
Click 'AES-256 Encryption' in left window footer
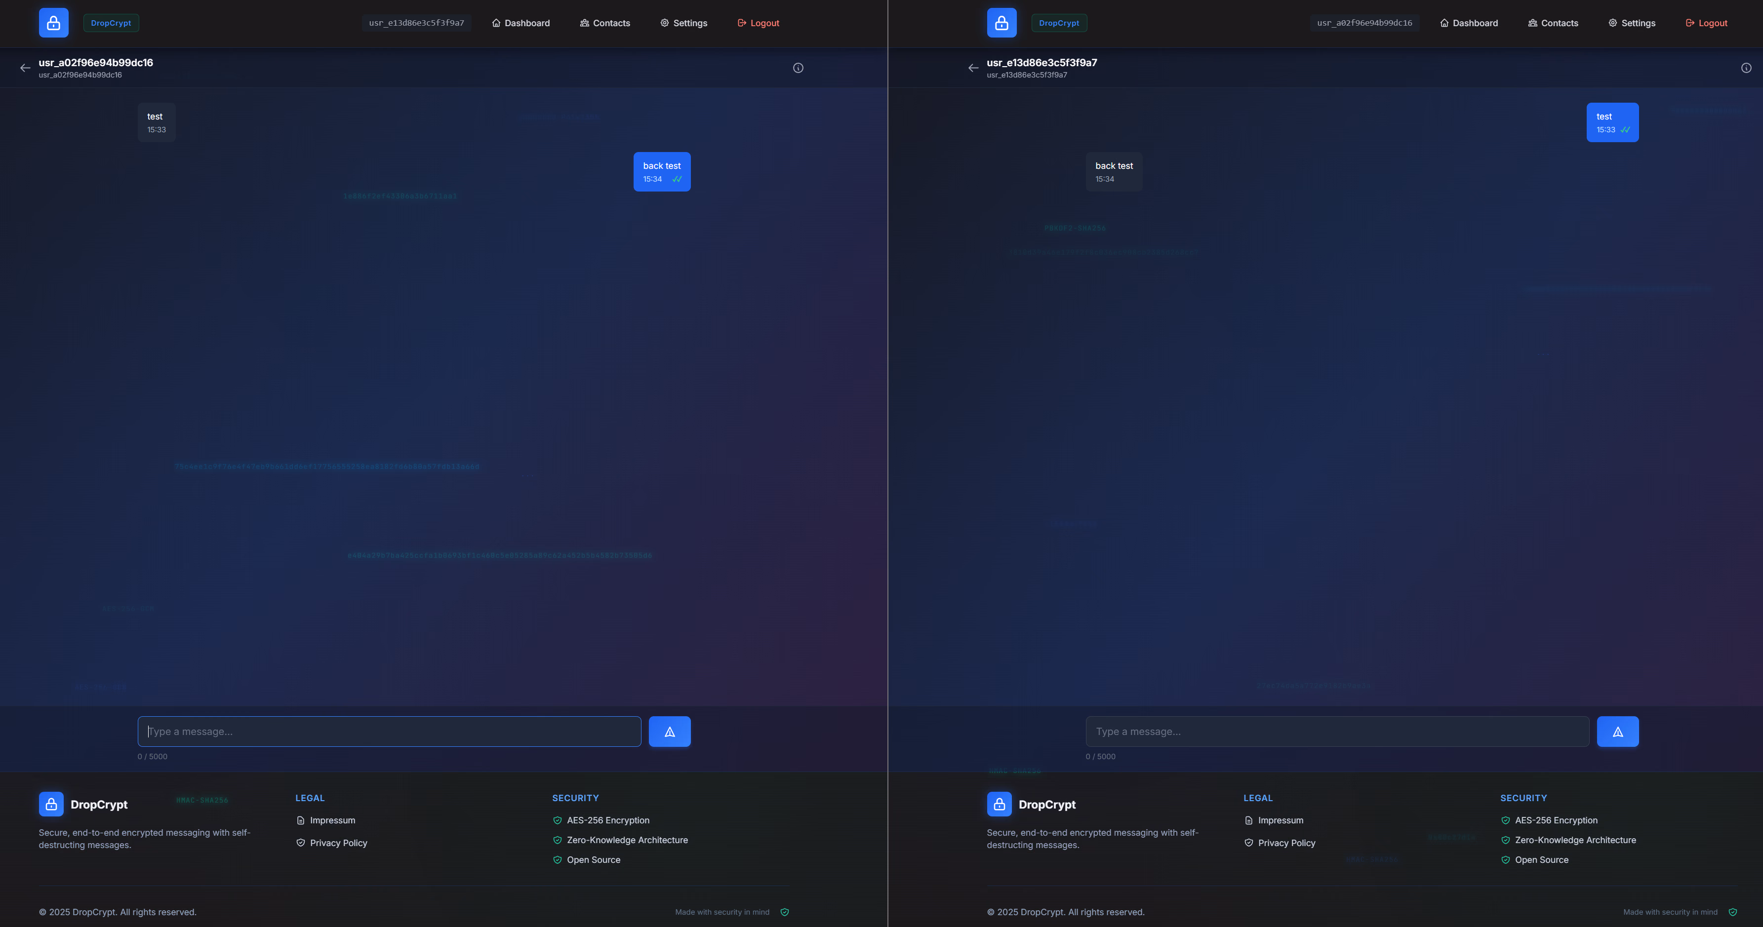[x=608, y=820]
